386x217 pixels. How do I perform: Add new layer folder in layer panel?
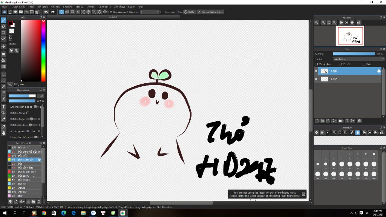[x=340, y=121]
